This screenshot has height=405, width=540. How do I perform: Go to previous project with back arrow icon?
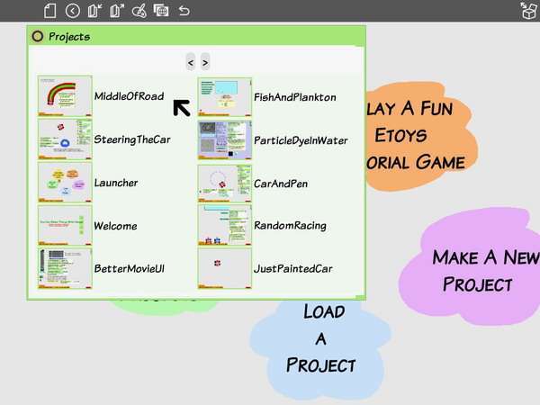point(72,11)
